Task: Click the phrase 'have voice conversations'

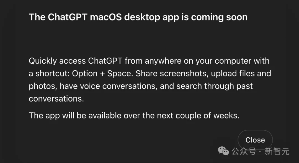Action: click(x=108, y=86)
